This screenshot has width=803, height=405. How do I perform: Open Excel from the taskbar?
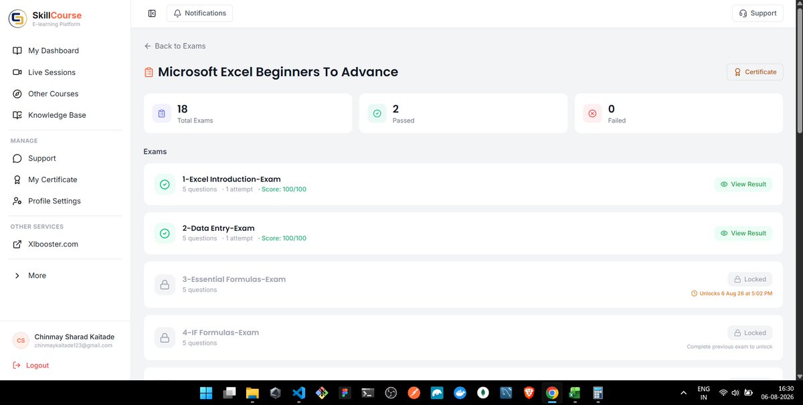pyautogui.click(x=575, y=393)
